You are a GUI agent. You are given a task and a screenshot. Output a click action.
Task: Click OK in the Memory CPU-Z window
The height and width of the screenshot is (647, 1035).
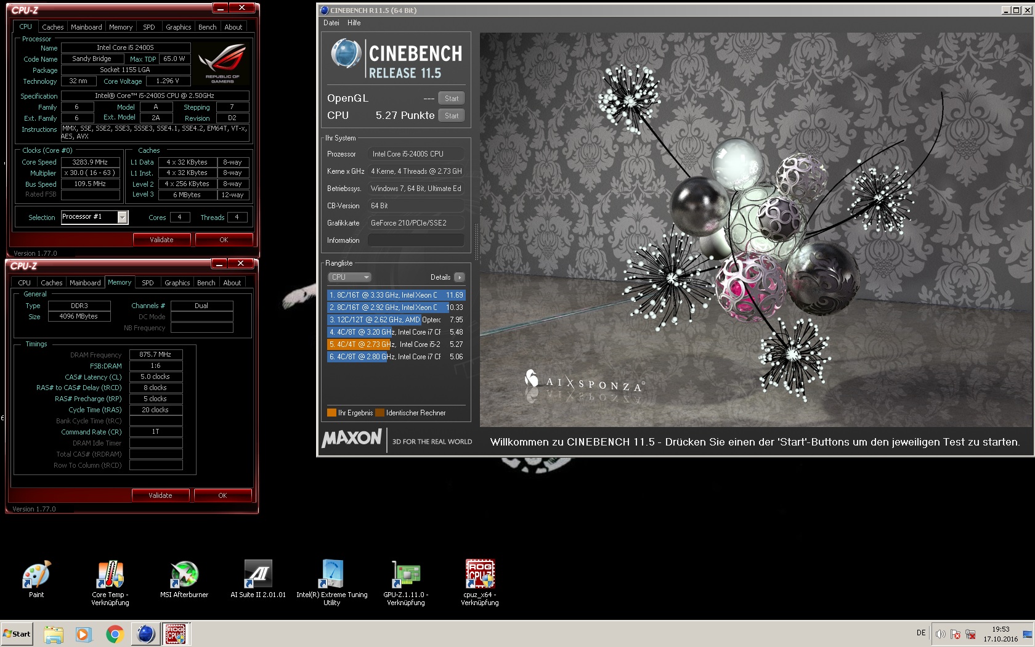pyautogui.click(x=222, y=495)
